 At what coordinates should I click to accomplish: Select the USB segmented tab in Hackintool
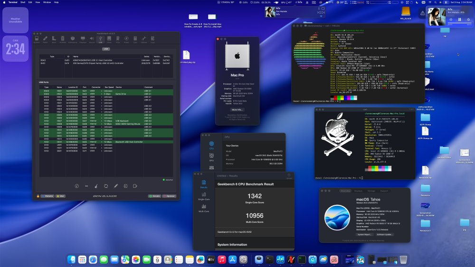[x=106, y=49]
